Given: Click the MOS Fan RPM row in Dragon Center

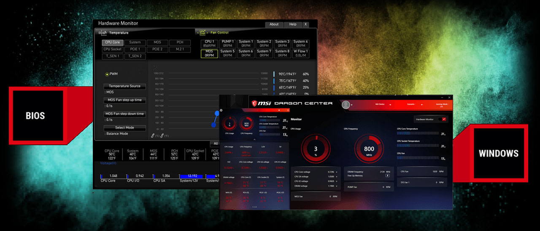Looking at the screenshot, I should coord(316,196).
